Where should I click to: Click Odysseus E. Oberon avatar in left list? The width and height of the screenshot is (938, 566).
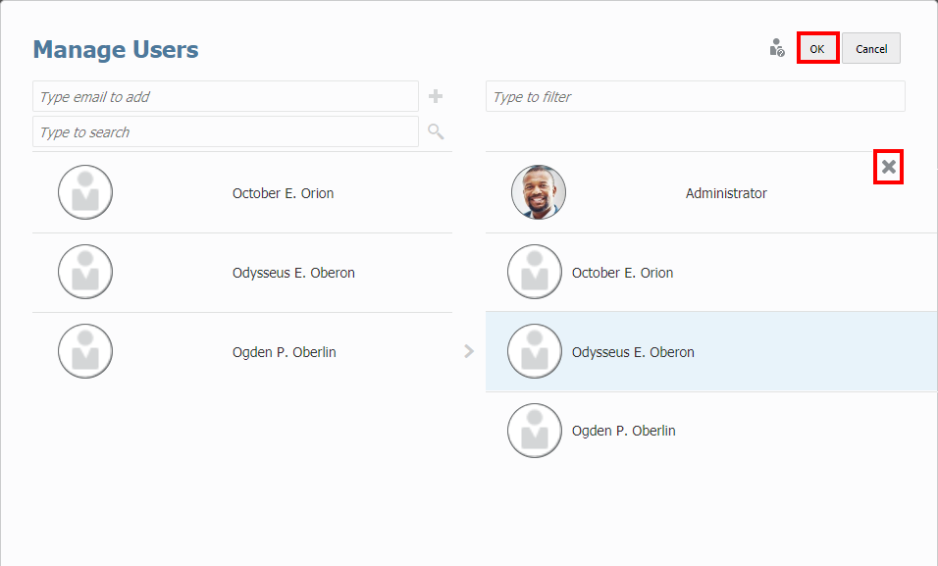pos(85,272)
